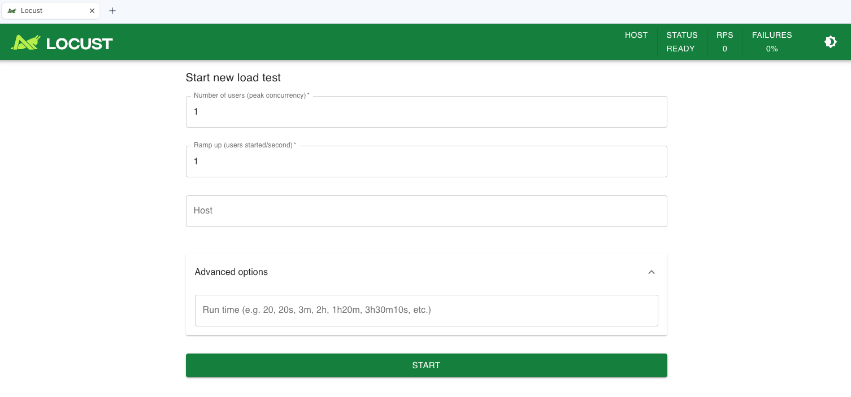Image resolution: width=851 pixels, height=397 pixels.
Task: Click into the Run time field
Action: click(426, 311)
